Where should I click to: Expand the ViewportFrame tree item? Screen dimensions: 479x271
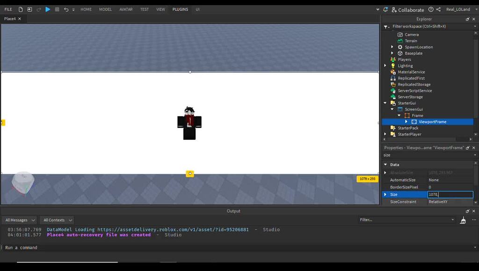(x=406, y=121)
